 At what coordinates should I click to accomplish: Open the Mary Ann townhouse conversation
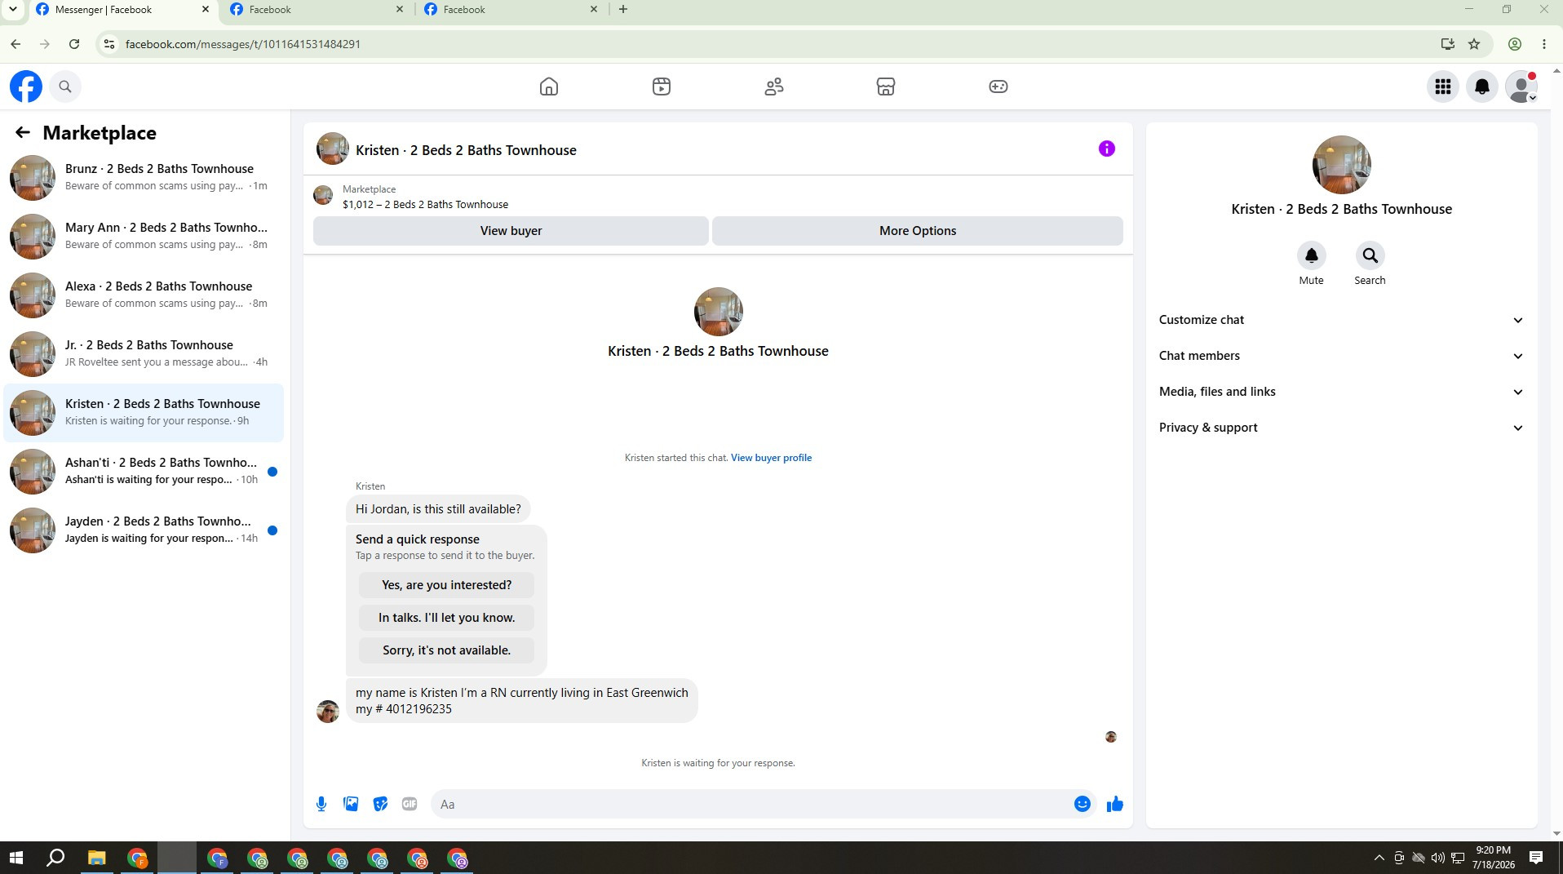(144, 237)
